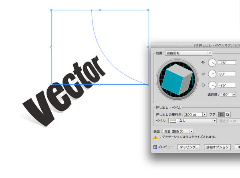Click the bottom-right selection handle

148,84
